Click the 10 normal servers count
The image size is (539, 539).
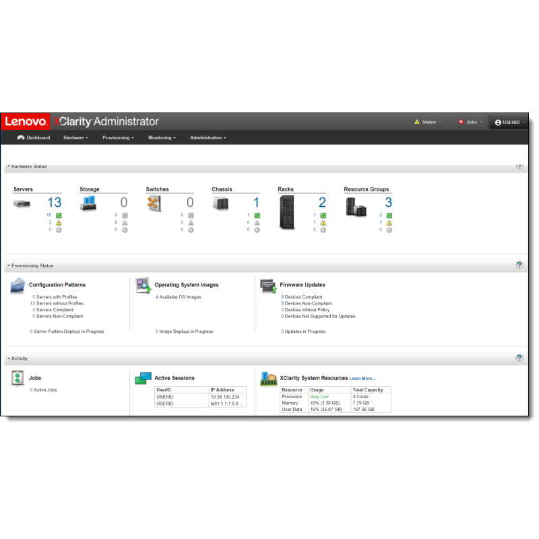point(49,215)
